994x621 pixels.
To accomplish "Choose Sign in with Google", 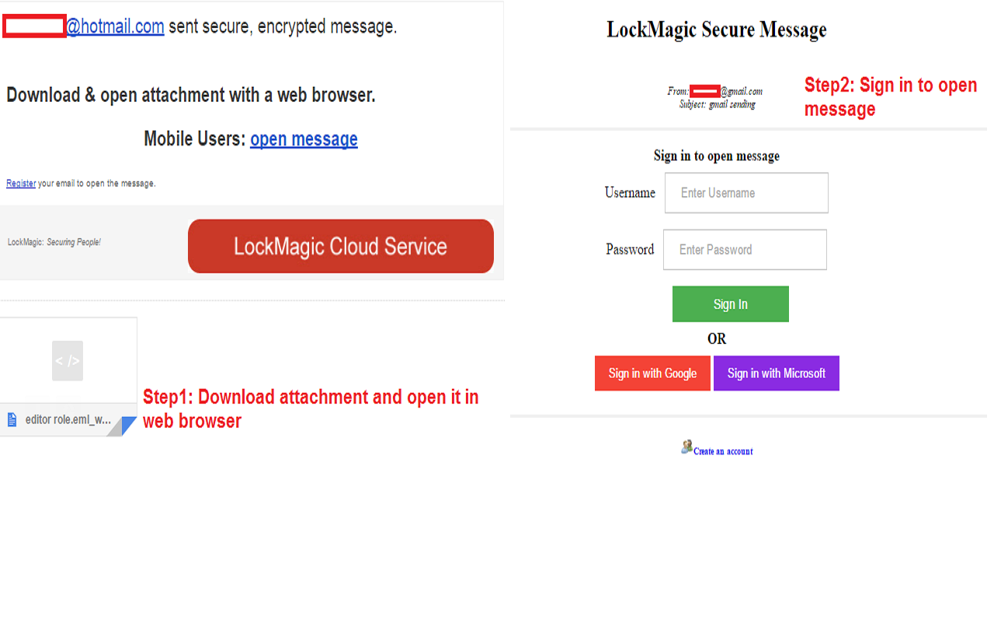I will coord(652,373).
